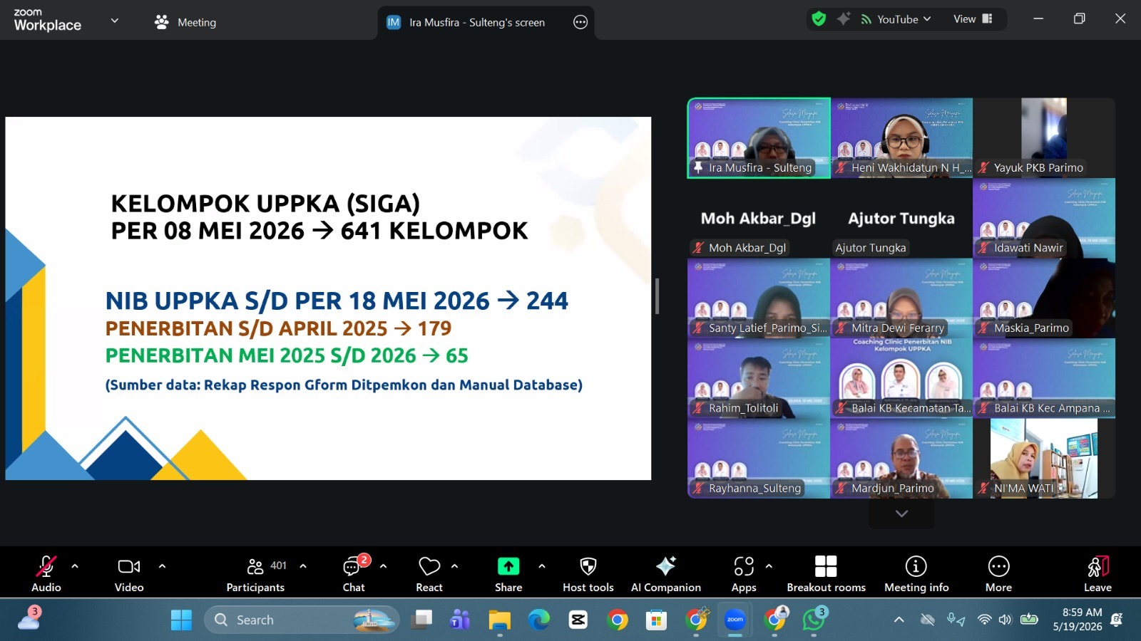The image size is (1141, 641).
Task: Open the React heart icon
Action: pos(429,566)
